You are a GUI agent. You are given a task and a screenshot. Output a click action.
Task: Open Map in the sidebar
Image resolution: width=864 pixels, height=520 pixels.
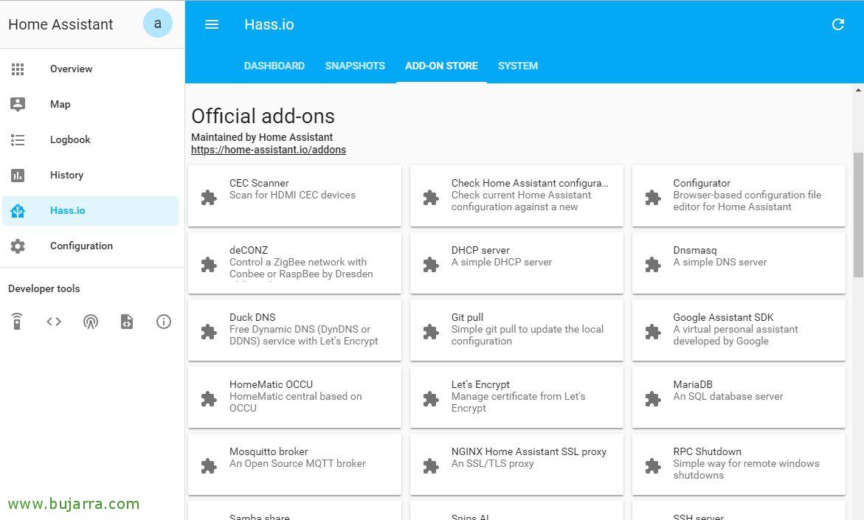point(90,104)
